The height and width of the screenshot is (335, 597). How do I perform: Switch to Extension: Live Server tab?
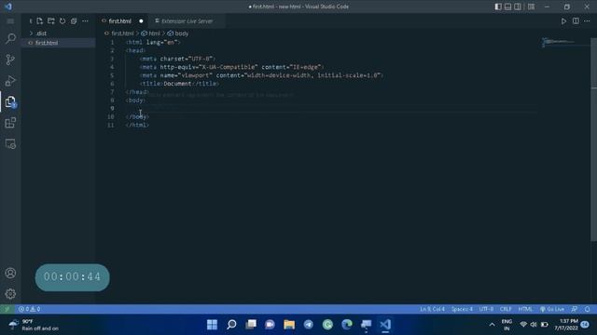point(187,21)
